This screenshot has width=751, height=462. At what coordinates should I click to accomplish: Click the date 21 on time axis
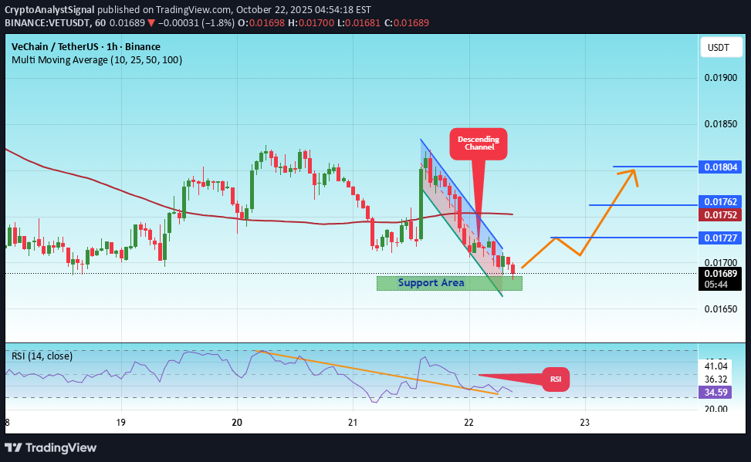(353, 423)
